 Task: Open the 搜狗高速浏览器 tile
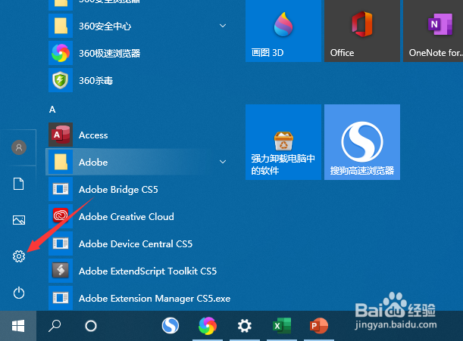tap(362, 142)
